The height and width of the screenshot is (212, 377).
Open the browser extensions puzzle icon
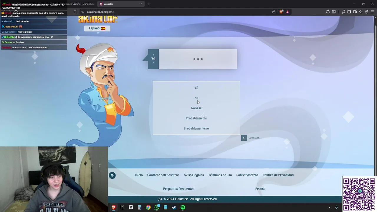click(328, 12)
